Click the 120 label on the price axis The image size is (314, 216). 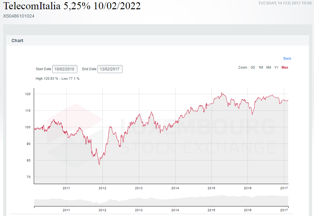pyautogui.click(x=28, y=94)
